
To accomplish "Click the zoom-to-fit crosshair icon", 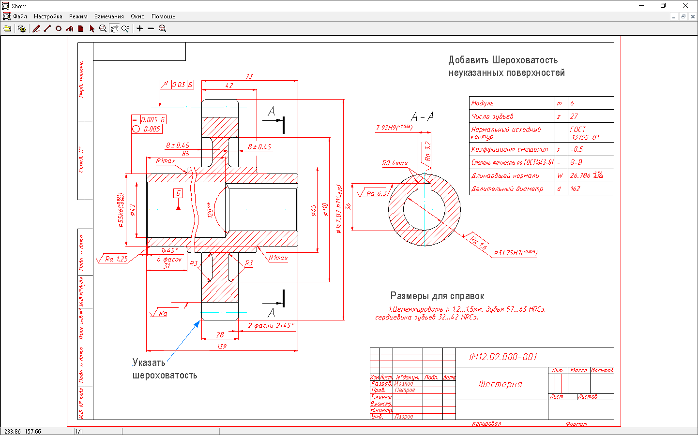I will point(163,29).
